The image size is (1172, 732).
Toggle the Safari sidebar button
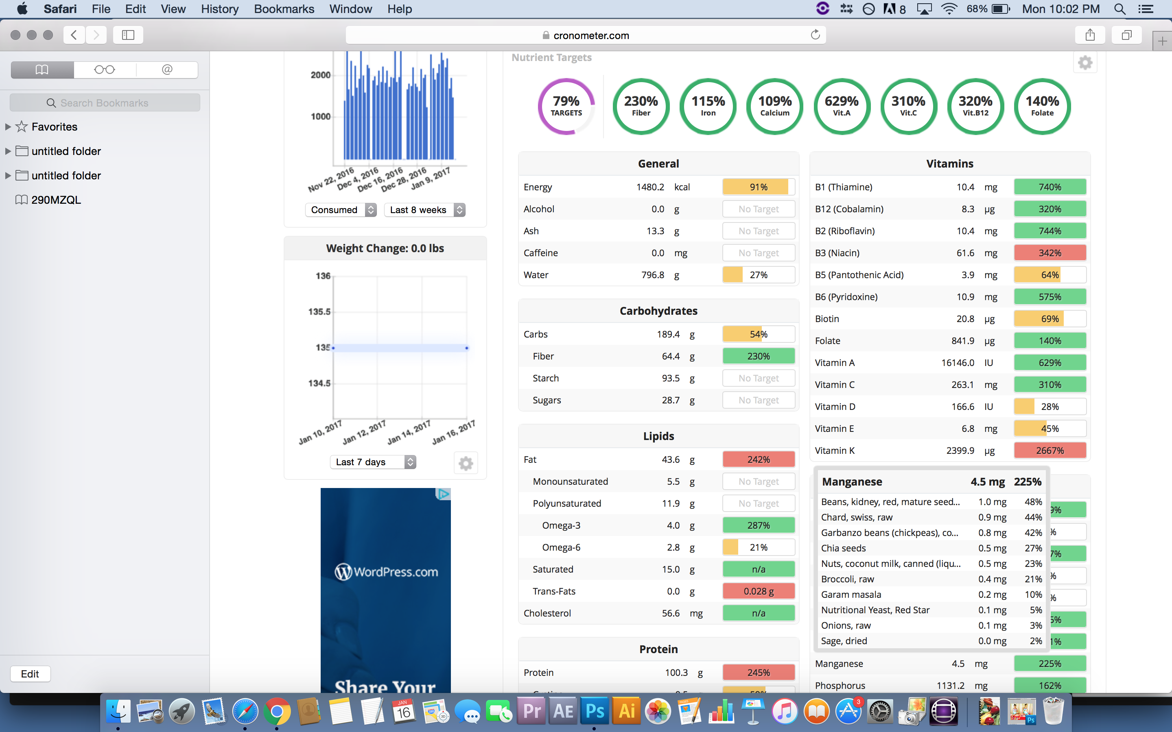tap(128, 35)
